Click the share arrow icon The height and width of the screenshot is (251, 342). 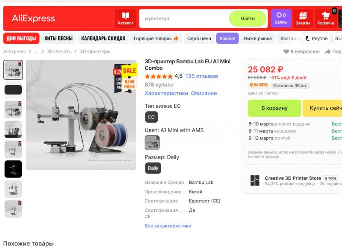click(327, 51)
